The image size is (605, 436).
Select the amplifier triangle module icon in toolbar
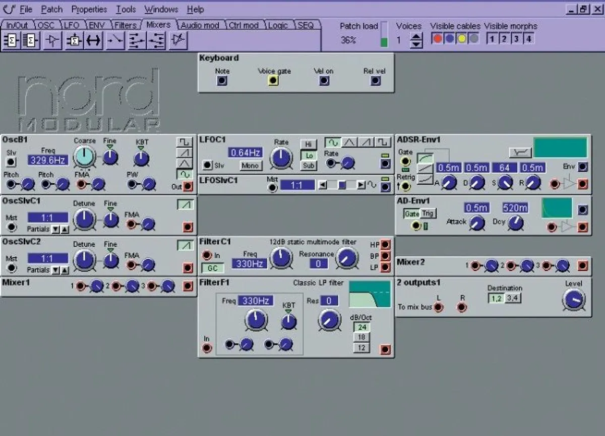(x=52, y=40)
